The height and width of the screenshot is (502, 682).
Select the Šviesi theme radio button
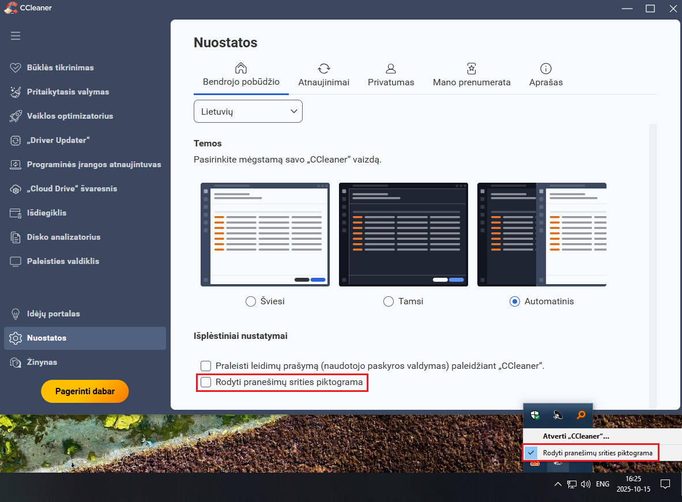251,301
